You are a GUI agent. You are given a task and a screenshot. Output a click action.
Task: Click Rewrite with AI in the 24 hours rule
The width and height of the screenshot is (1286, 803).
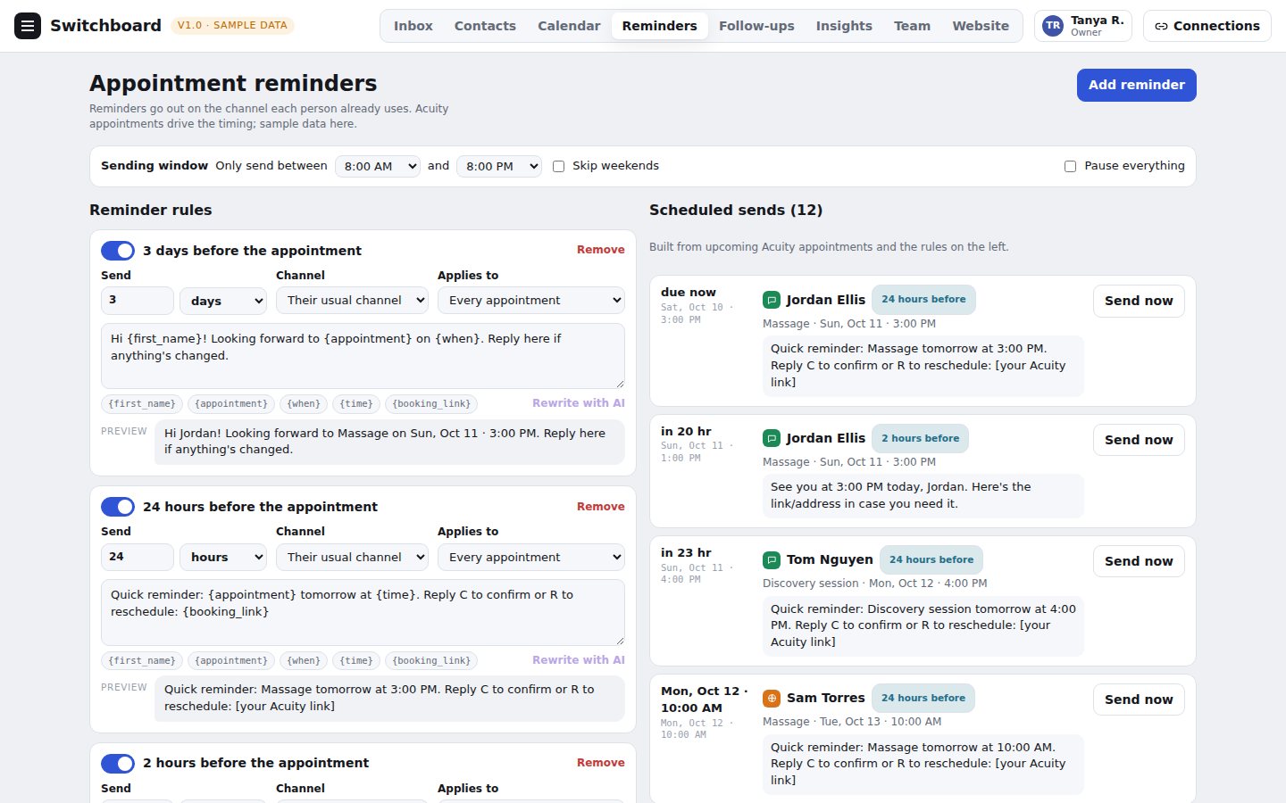click(579, 660)
